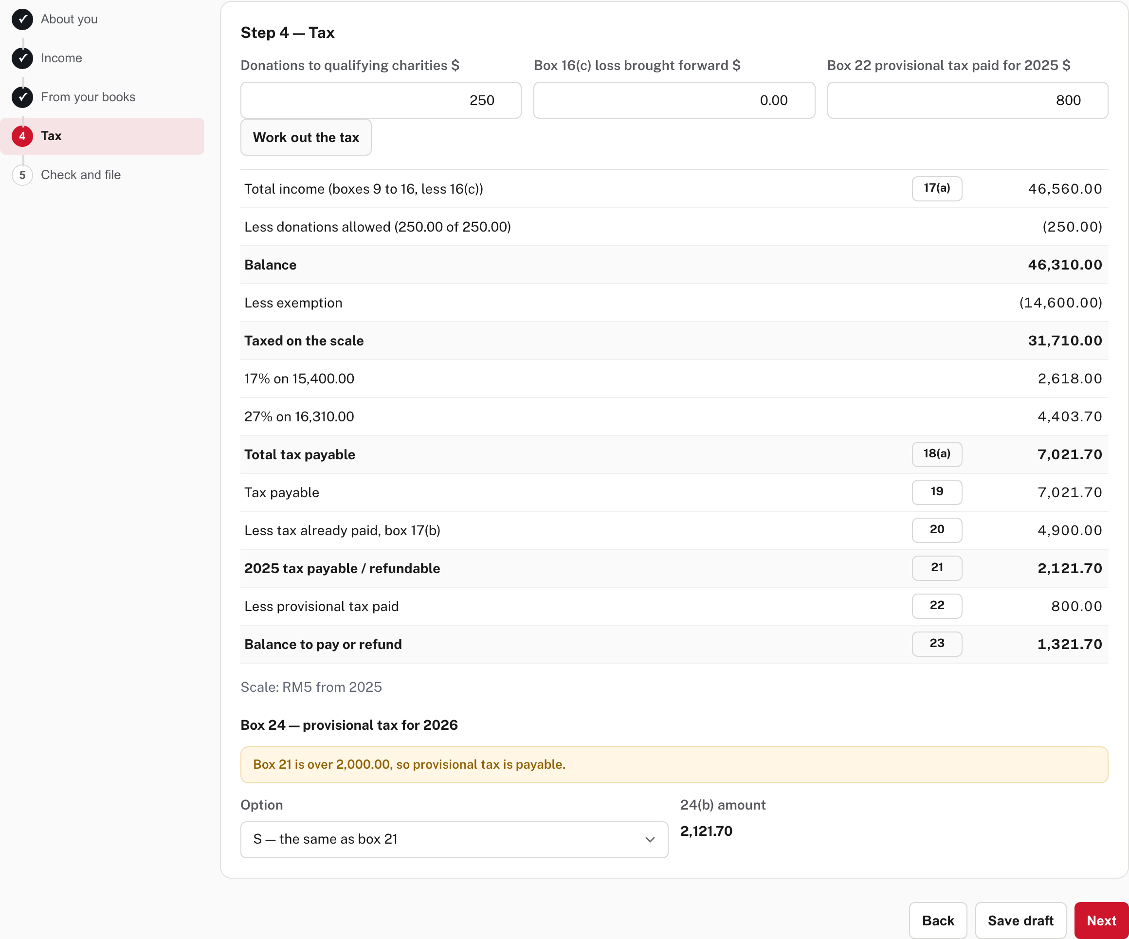Click the Box 24 provisional tax heading
Image resolution: width=1129 pixels, height=939 pixels.
[349, 725]
